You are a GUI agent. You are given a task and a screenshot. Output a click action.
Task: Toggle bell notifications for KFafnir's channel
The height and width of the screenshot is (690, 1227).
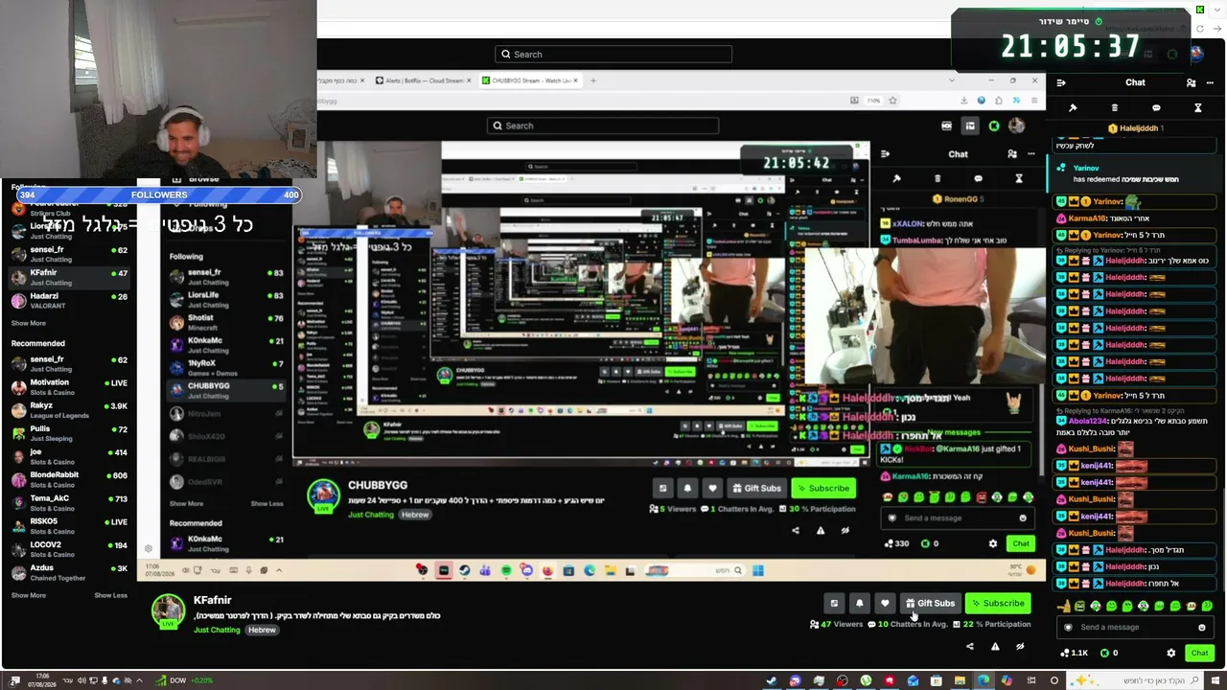(859, 604)
